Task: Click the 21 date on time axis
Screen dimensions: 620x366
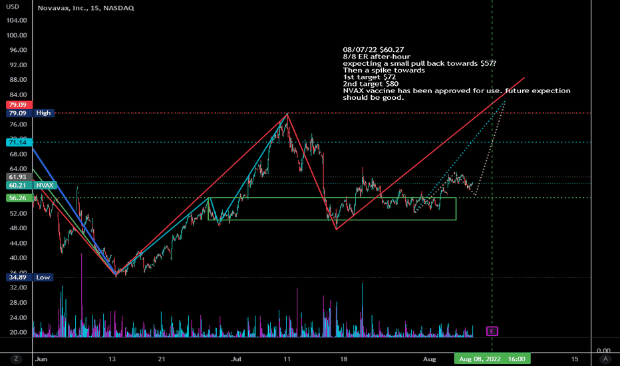Action: pos(162,359)
